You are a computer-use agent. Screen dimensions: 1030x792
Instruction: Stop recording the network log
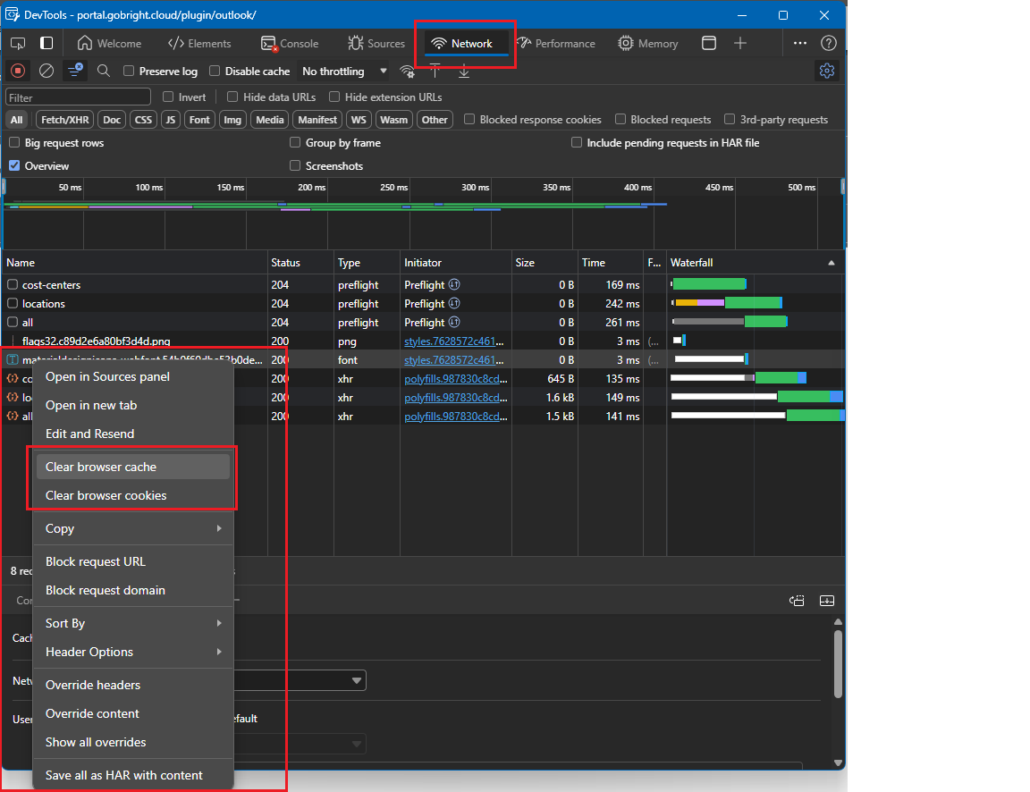19,71
